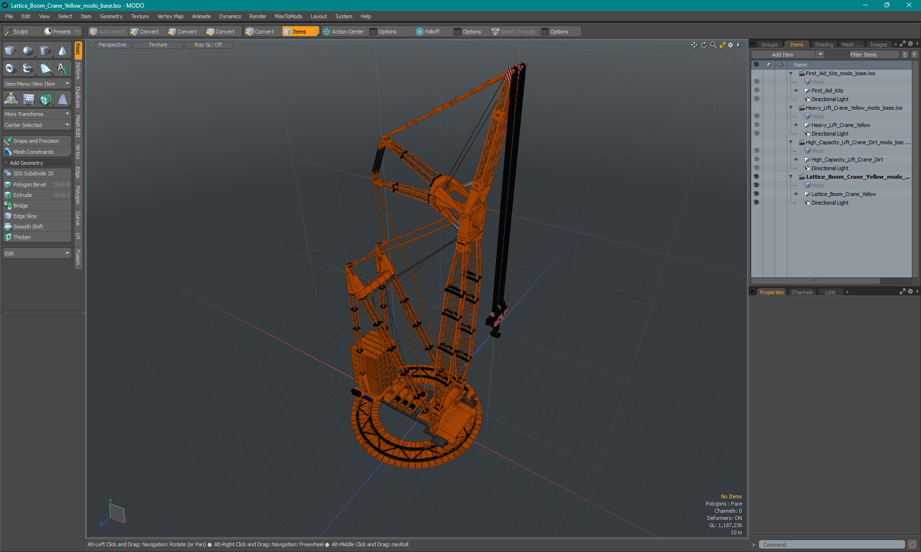The width and height of the screenshot is (921, 552).
Task: Switch to the Shading tab
Action: pos(824,45)
